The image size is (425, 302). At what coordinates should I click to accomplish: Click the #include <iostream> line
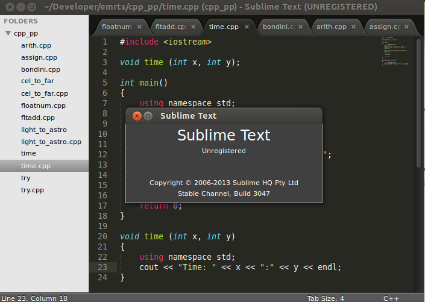click(x=166, y=42)
